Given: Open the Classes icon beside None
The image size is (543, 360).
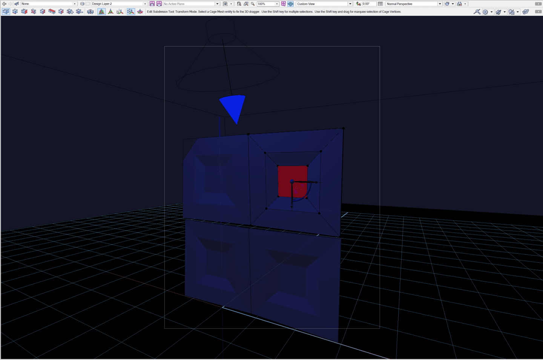Looking at the screenshot, I should [x=17, y=4].
